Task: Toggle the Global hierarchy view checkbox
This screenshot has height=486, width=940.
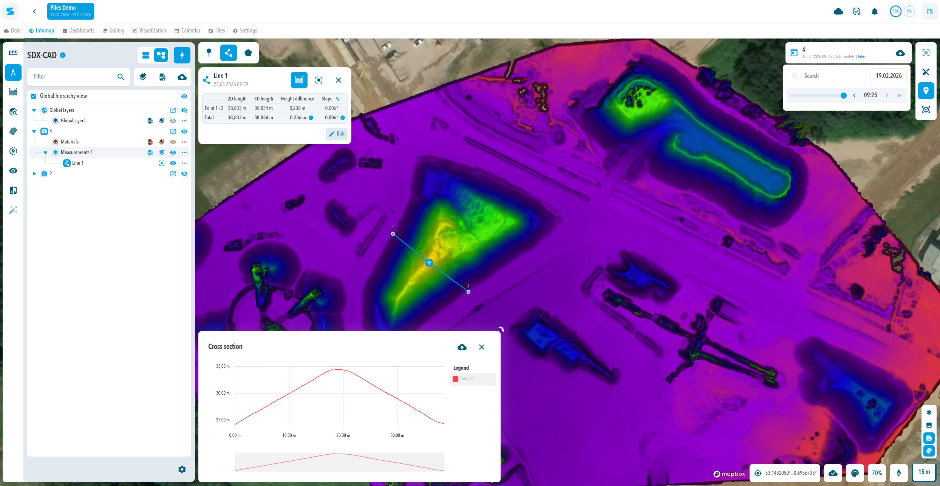Action: coord(34,96)
